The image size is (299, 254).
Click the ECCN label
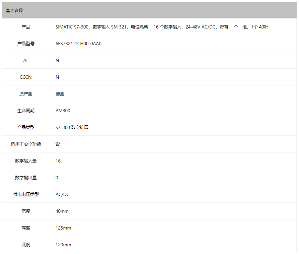[x=26, y=77]
